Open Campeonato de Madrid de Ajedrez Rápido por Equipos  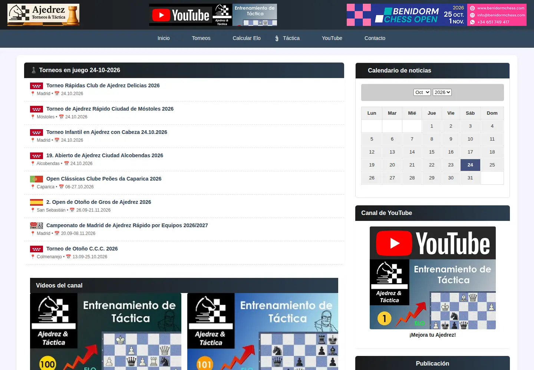(127, 225)
